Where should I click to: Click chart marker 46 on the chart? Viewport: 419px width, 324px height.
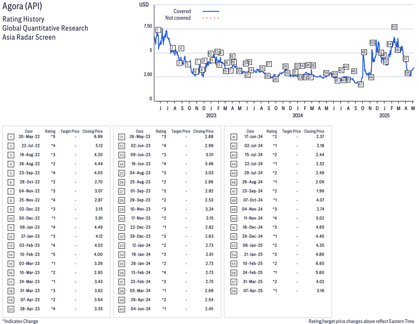(x=354, y=71)
